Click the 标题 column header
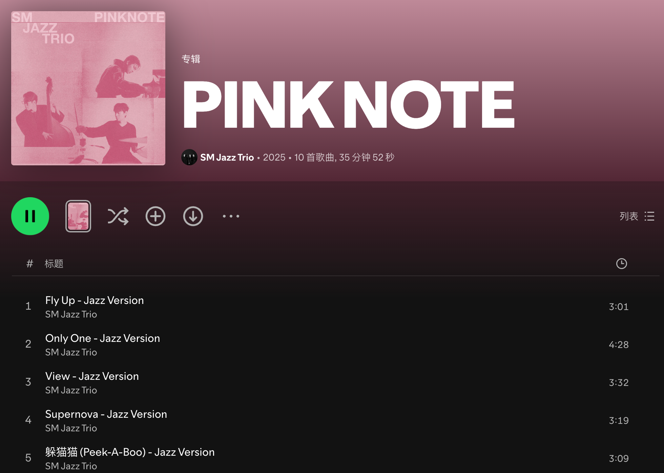 54,264
